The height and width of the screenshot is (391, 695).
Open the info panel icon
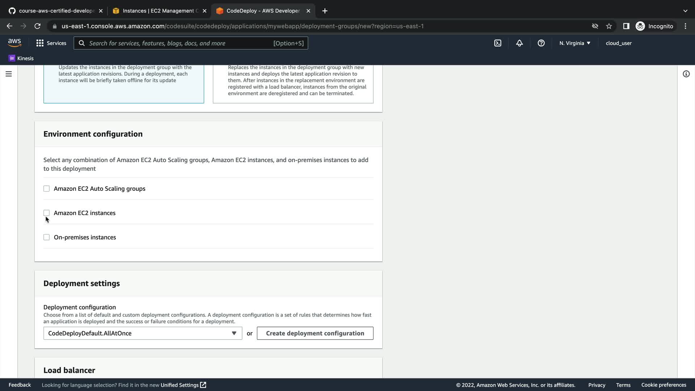(x=686, y=74)
